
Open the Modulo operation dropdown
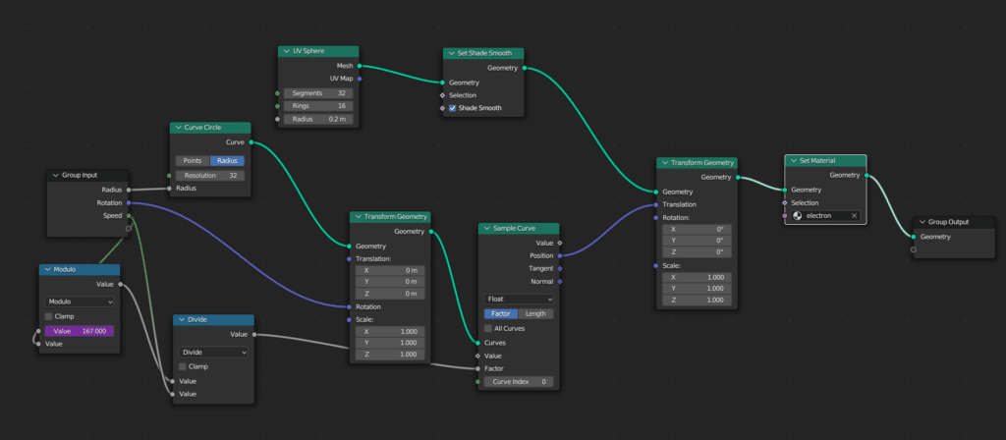pyautogui.click(x=80, y=302)
